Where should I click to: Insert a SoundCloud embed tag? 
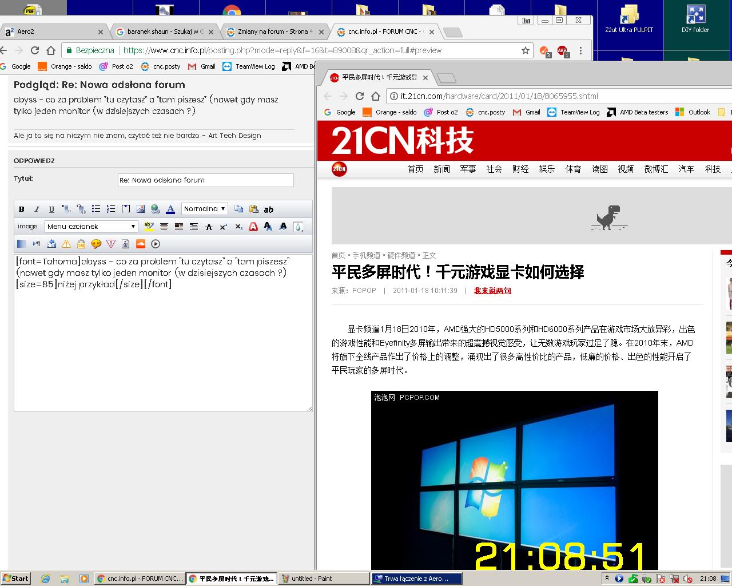(x=141, y=244)
